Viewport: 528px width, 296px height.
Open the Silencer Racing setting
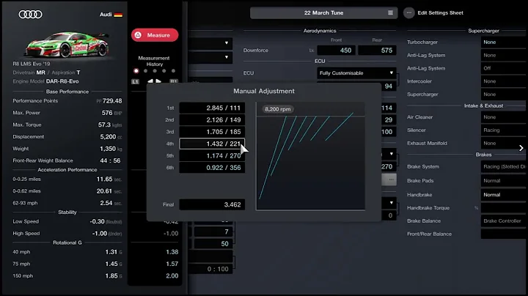click(x=503, y=130)
